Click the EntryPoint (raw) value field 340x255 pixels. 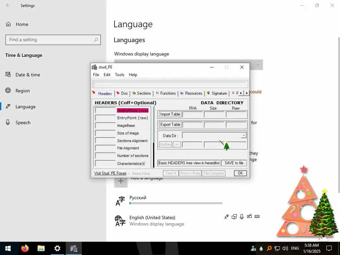pyautogui.click(x=105, y=118)
